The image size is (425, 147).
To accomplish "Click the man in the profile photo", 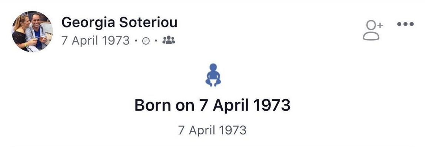I will pos(37,31).
